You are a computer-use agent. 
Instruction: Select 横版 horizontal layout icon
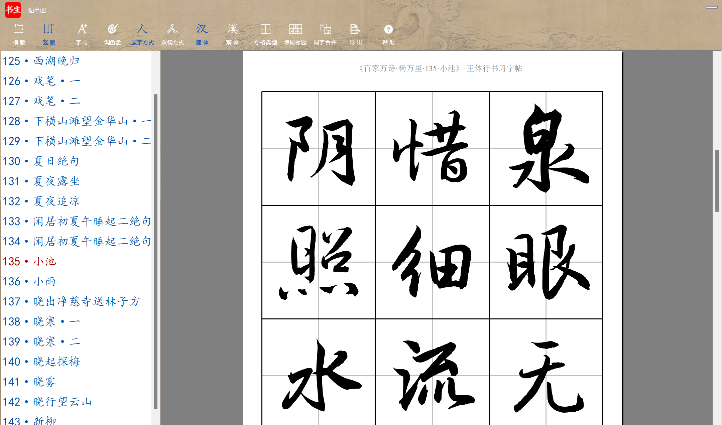click(x=19, y=34)
